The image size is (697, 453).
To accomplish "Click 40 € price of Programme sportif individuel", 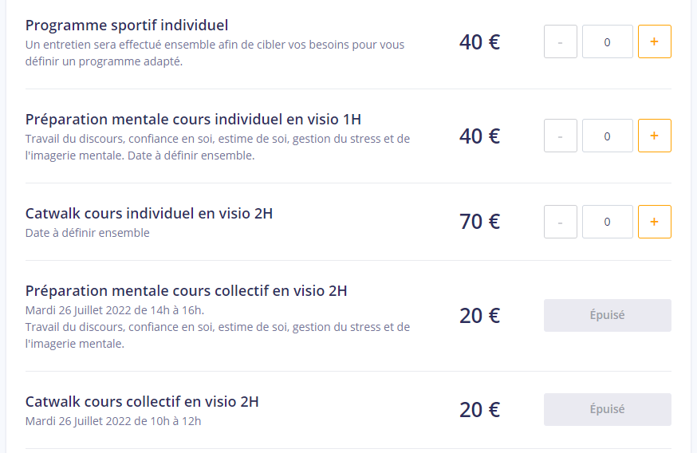I will [x=479, y=41].
